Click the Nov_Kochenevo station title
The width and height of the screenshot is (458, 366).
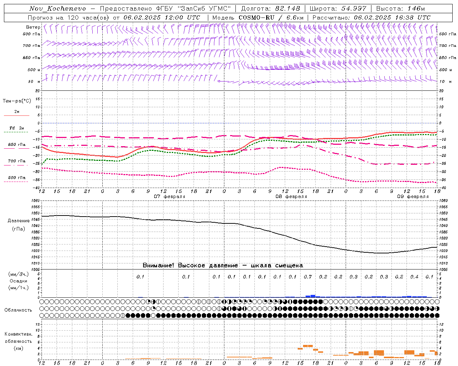[58, 9]
